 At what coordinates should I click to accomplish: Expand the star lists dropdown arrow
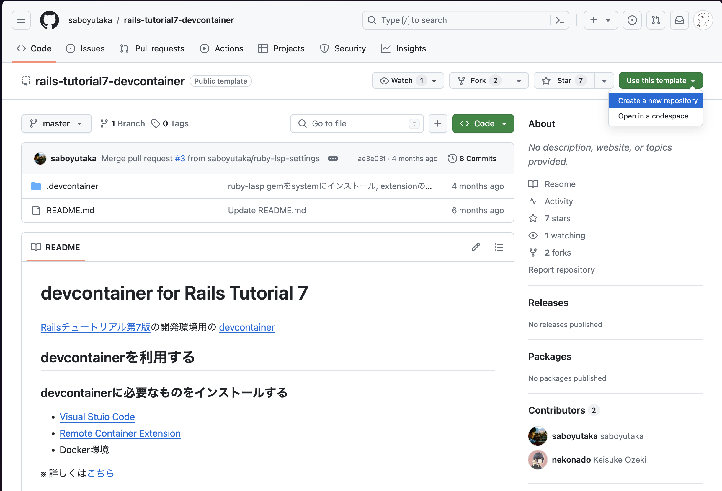[x=604, y=81]
